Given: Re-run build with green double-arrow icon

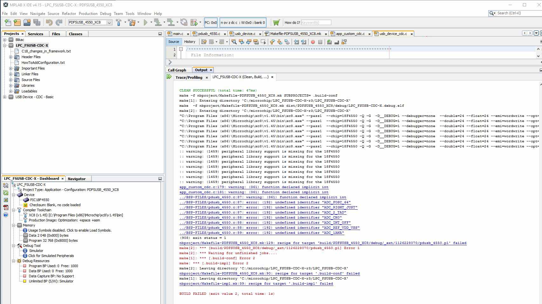Looking at the screenshot, I should pos(169,77).
